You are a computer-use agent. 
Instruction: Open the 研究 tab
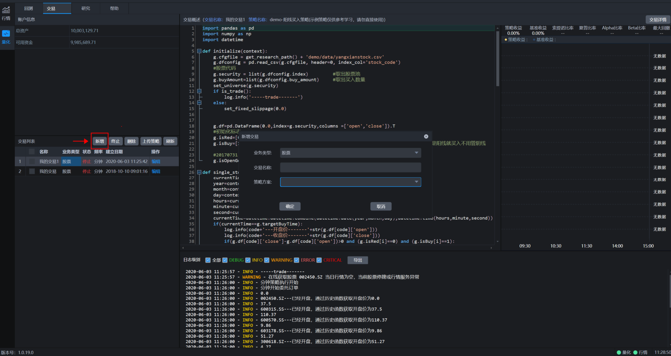[x=86, y=8]
